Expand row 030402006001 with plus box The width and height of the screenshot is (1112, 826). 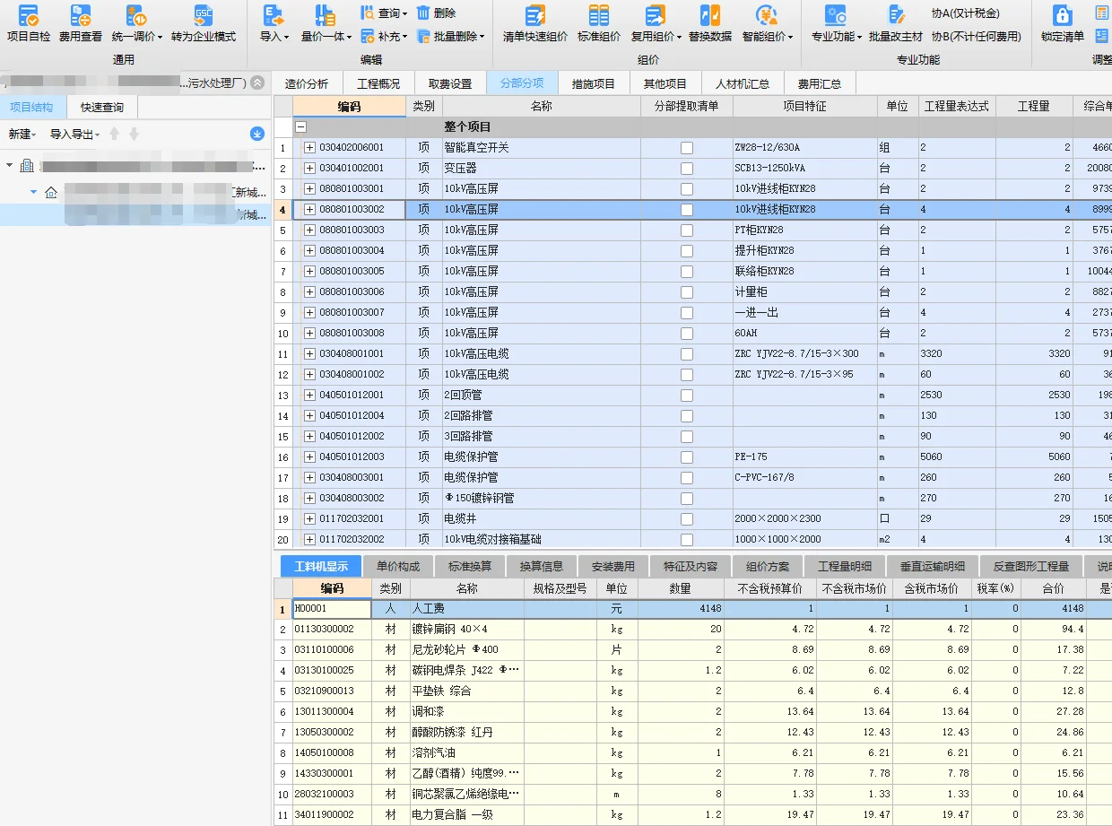(310, 148)
